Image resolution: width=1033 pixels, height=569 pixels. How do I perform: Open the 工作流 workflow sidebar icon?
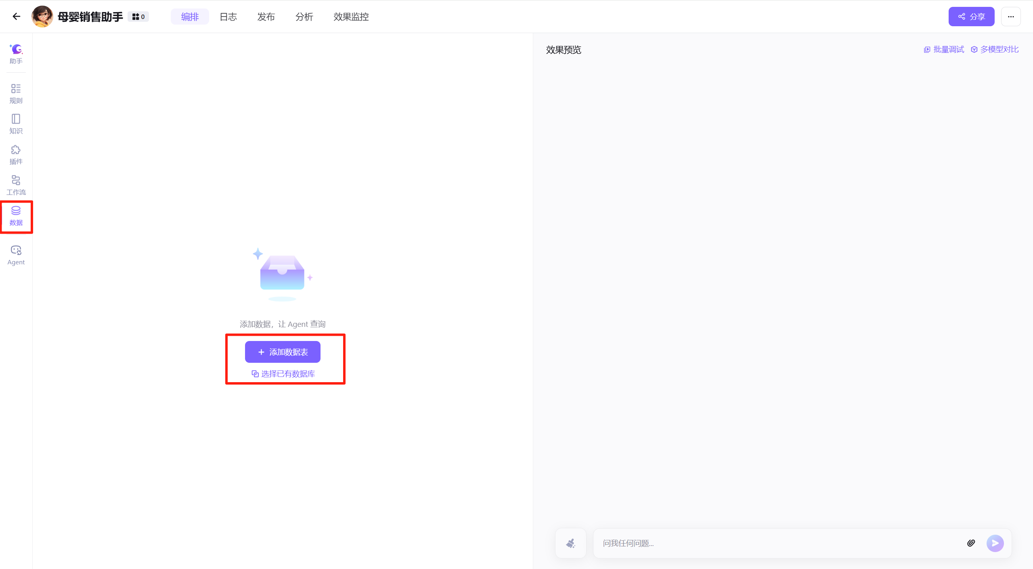point(16,185)
